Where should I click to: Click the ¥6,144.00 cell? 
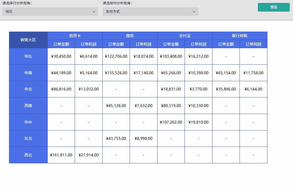click(x=253, y=89)
